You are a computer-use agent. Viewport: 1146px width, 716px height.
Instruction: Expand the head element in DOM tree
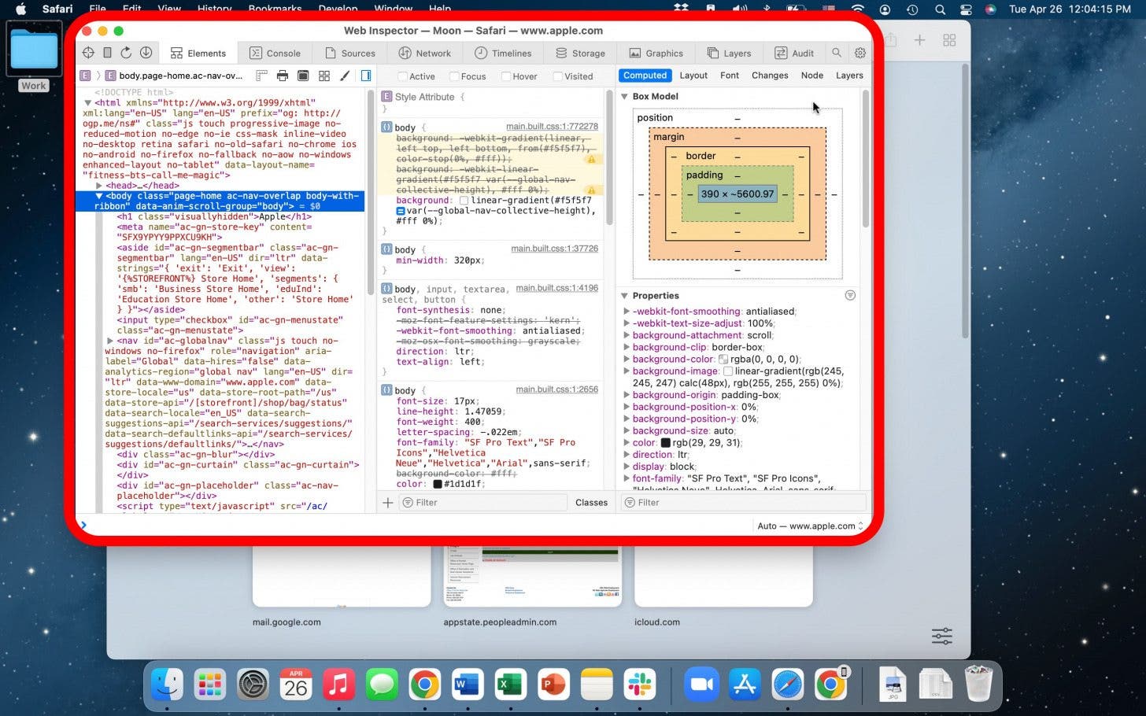pyautogui.click(x=99, y=186)
